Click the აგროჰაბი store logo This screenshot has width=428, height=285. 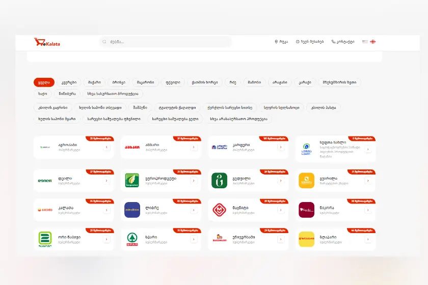click(45, 147)
